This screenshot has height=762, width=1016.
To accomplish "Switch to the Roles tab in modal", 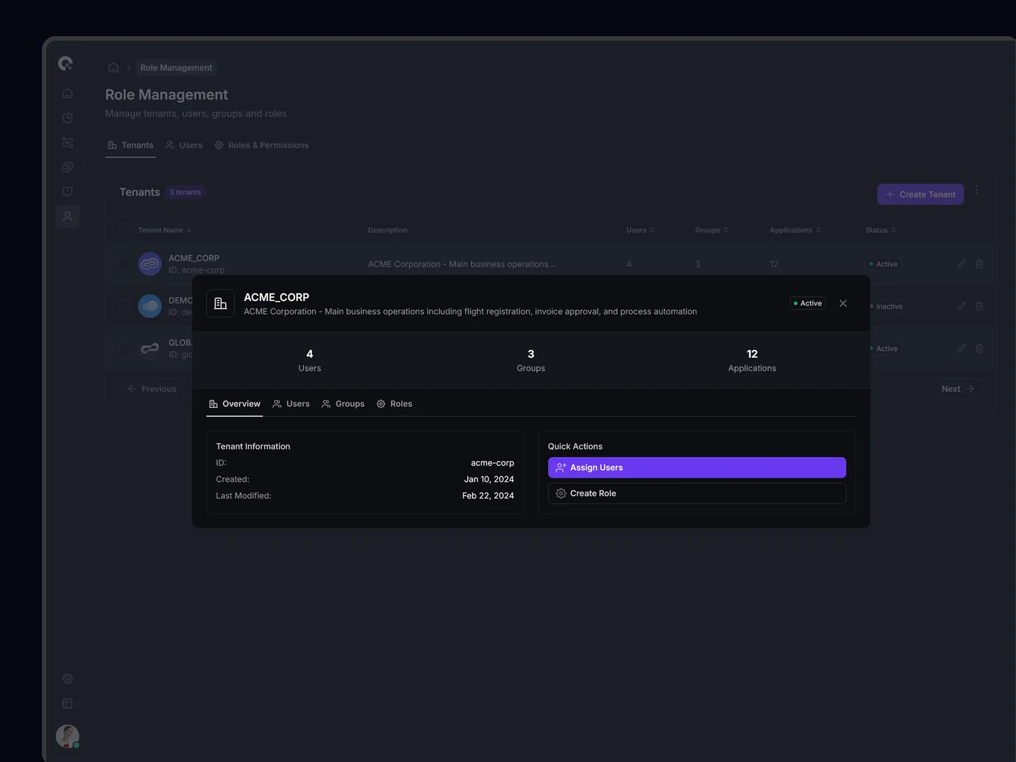I will pos(394,404).
